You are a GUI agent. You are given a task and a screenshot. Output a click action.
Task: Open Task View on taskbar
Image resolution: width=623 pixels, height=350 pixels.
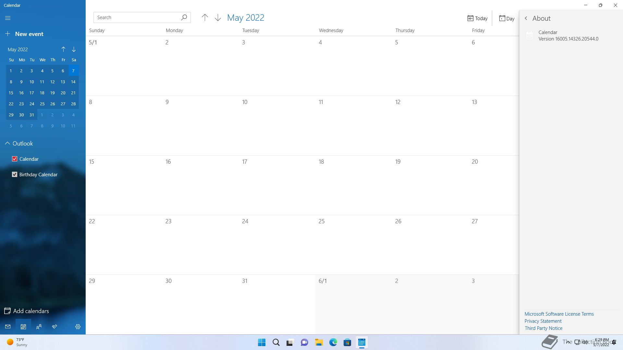[x=290, y=343]
